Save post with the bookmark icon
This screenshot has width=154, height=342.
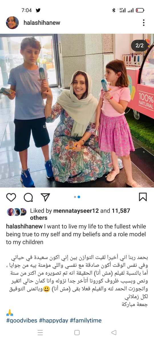point(143,197)
